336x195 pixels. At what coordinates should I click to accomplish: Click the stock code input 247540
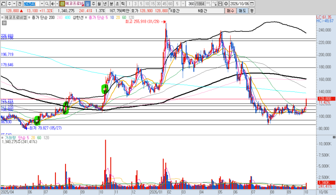click(31, 4)
